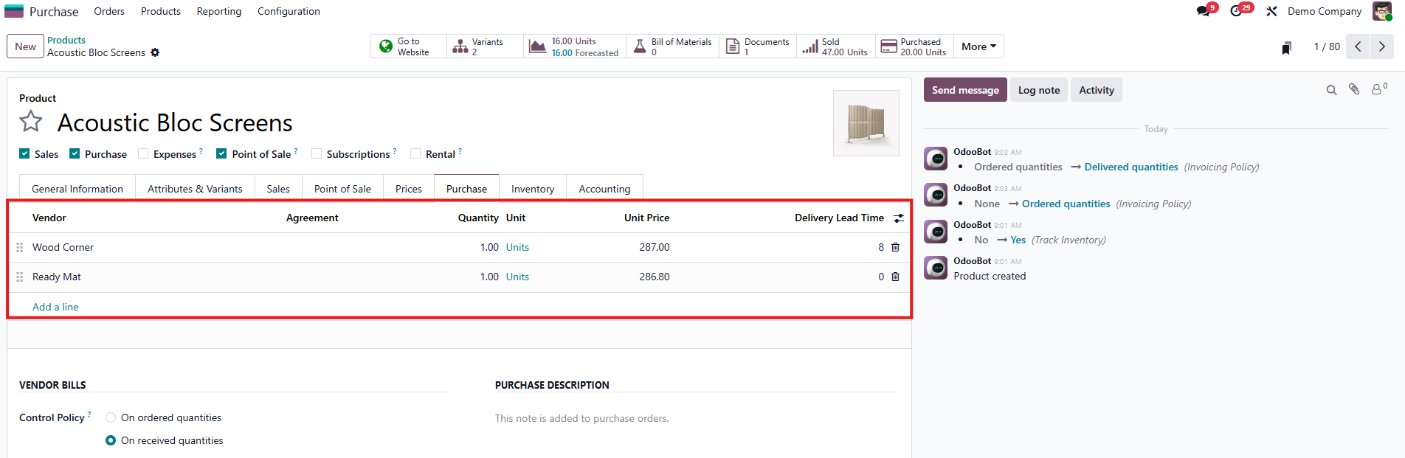This screenshot has width=1405, height=458.
Task: Click the Activity button
Action: [x=1097, y=90]
